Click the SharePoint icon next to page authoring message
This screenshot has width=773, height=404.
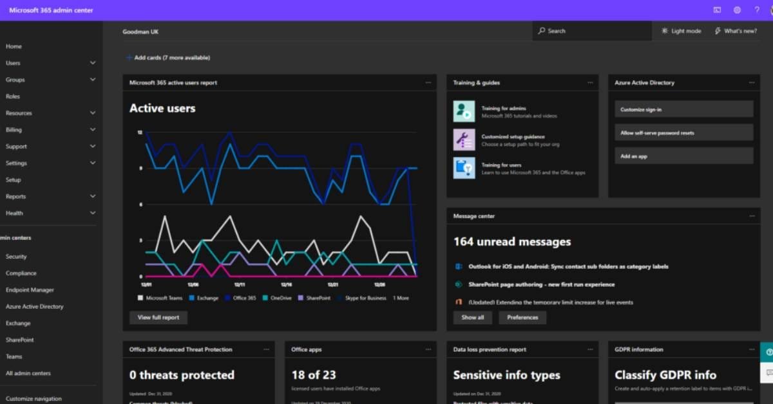point(459,284)
